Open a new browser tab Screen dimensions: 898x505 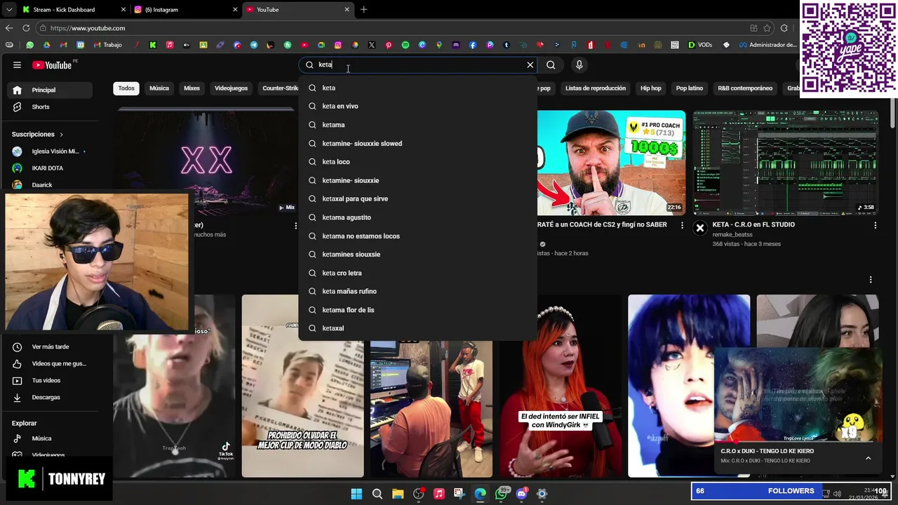click(363, 10)
